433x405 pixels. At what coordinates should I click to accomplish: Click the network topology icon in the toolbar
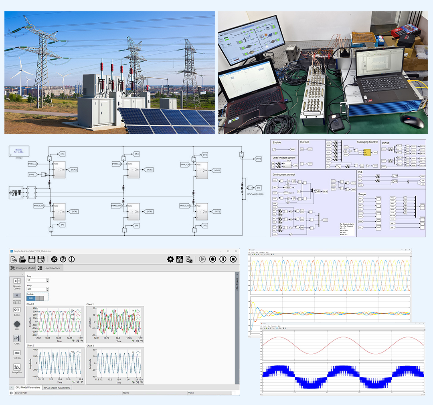[x=180, y=259]
